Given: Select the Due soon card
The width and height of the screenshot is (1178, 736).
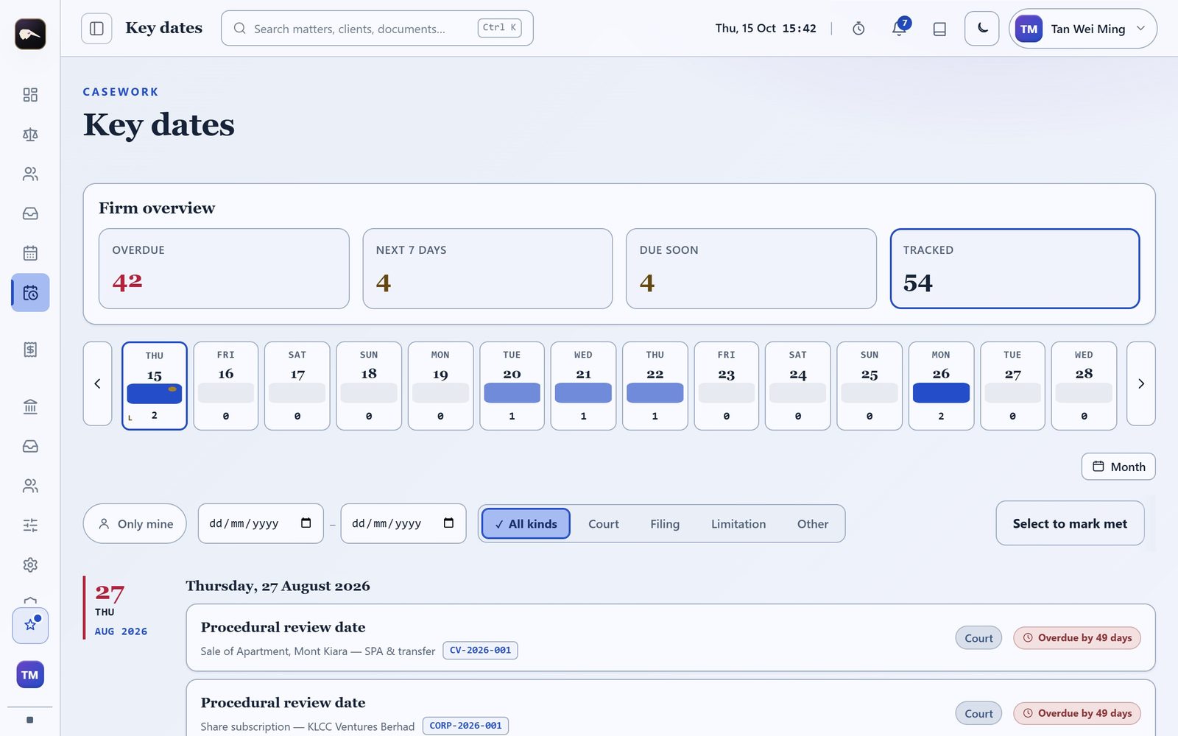Looking at the screenshot, I should pos(751,269).
